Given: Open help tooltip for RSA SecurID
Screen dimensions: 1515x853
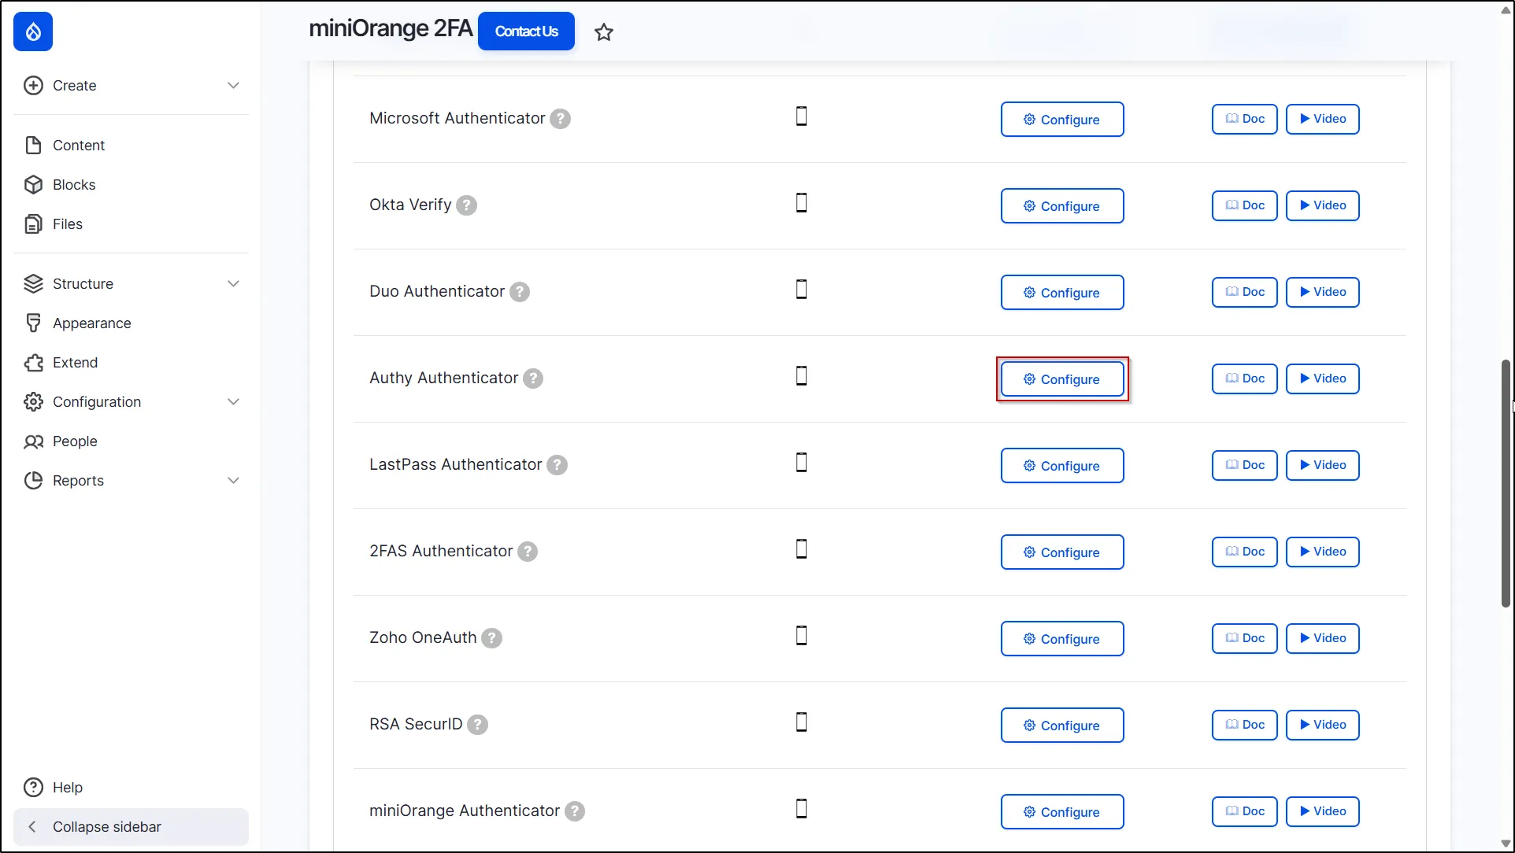Looking at the screenshot, I should click(477, 725).
